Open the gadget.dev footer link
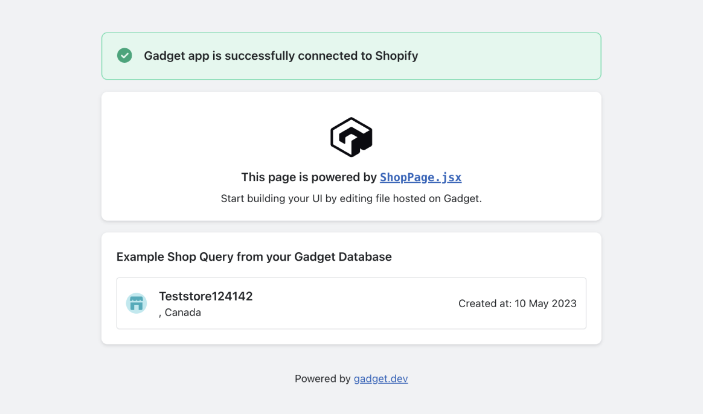The width and height of the screenshot is (703, 414). click(380, 378)
